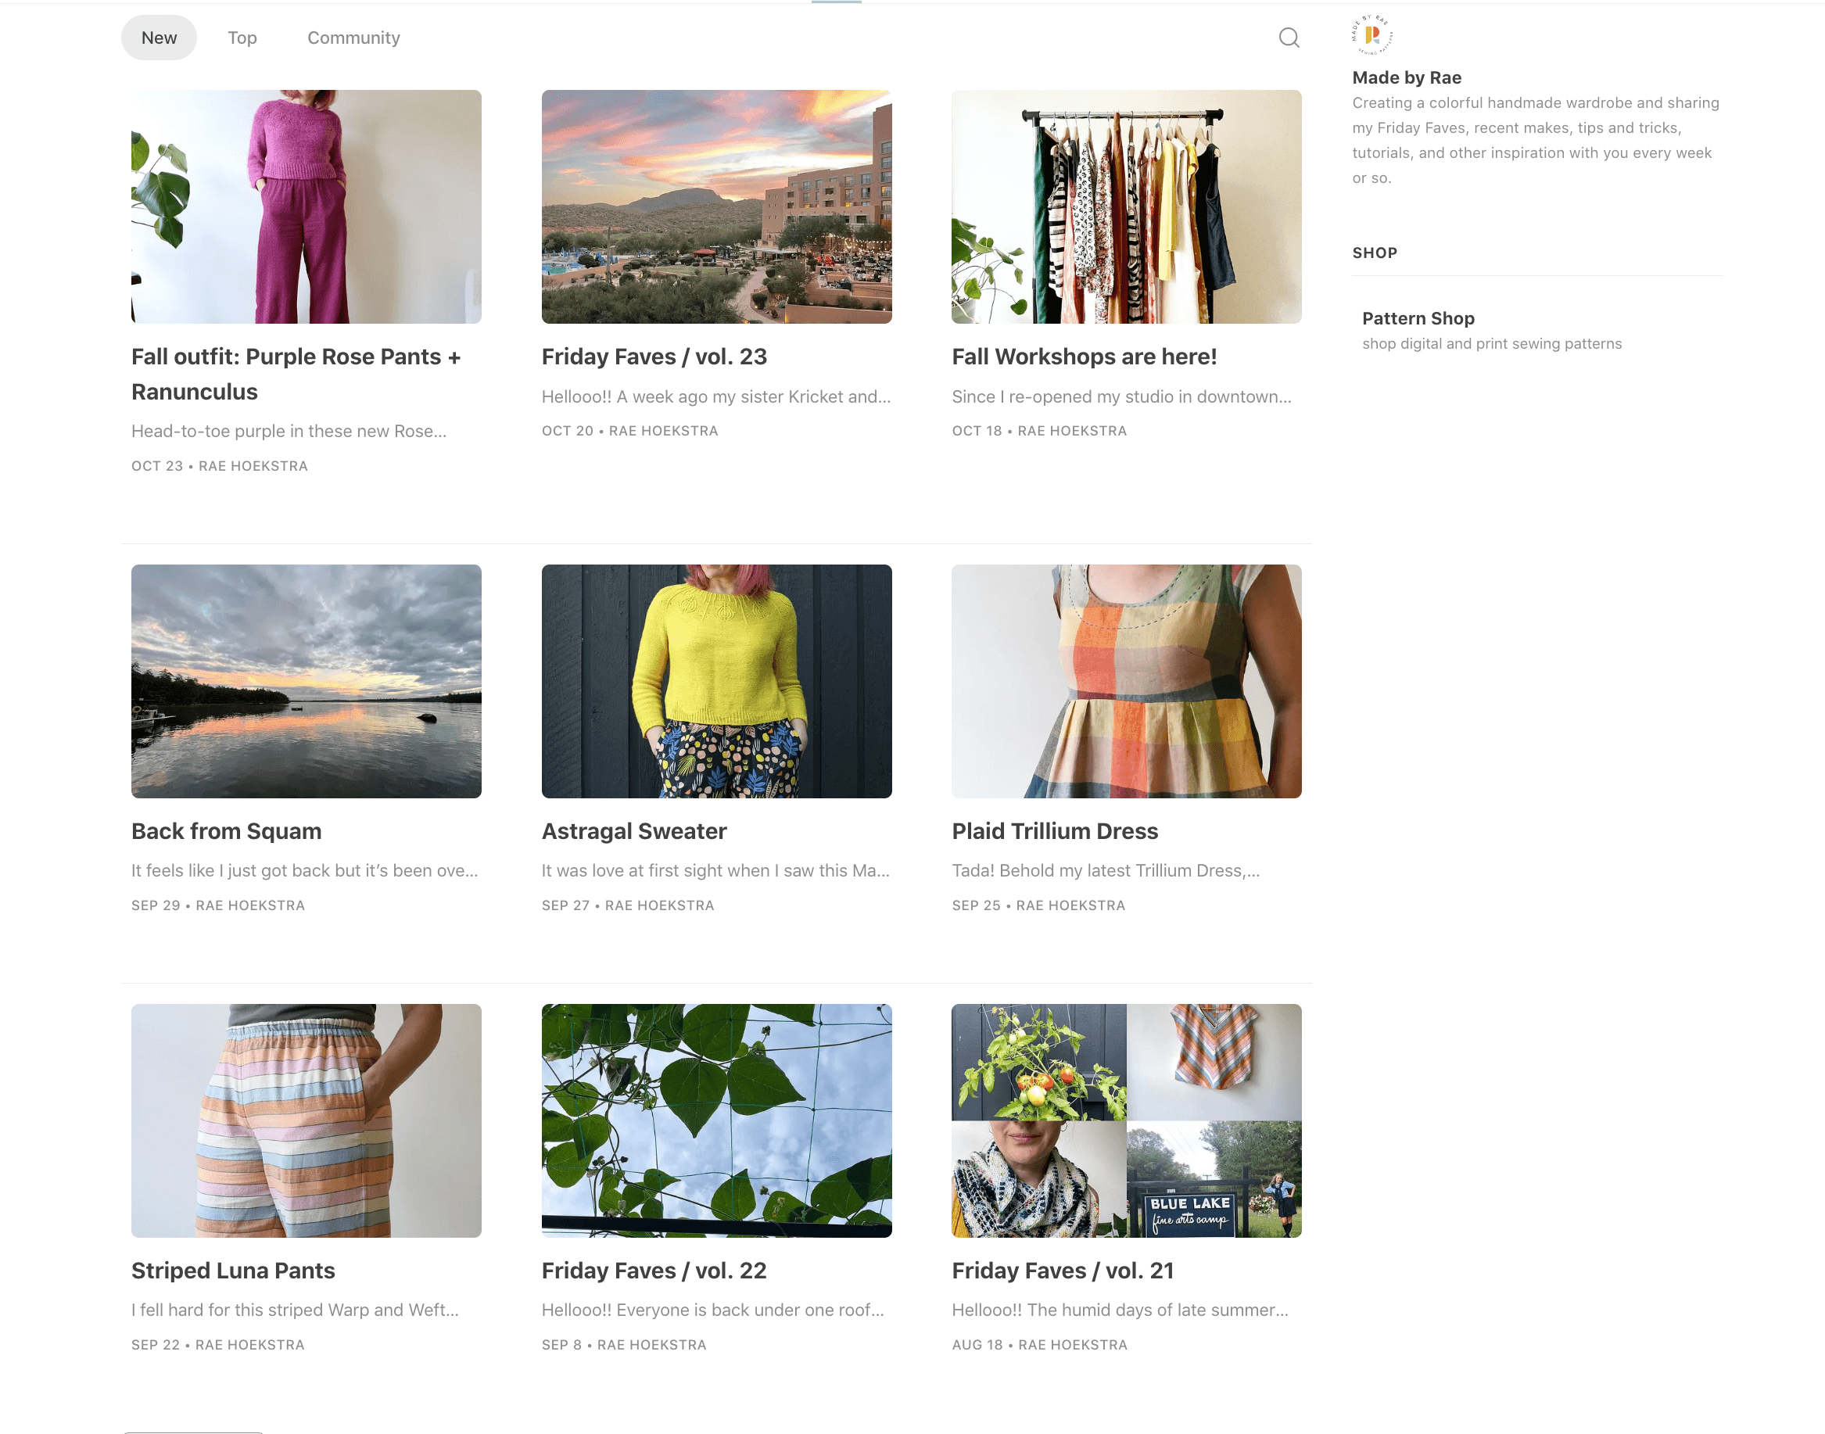1825x1434 pixels.
Task: Click the Blue Lake collage thumbnail
Action: [x=1126, y=1120]
